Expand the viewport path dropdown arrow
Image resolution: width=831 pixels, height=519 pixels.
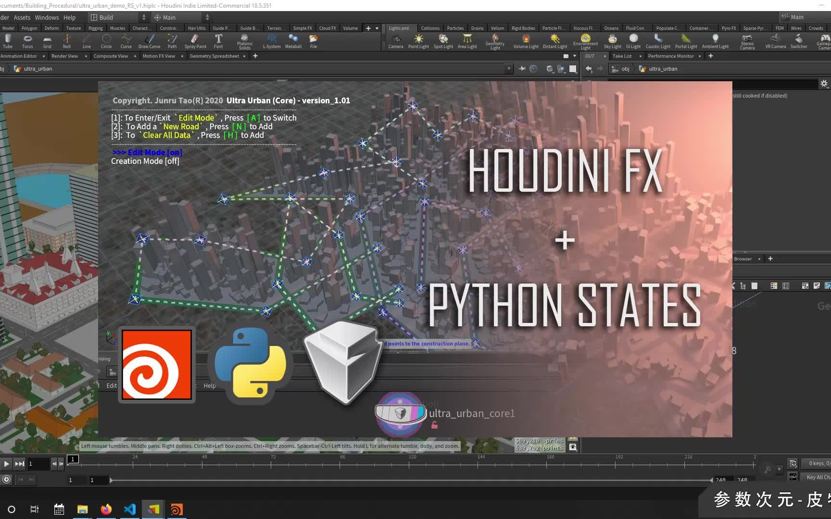point(509,69)
